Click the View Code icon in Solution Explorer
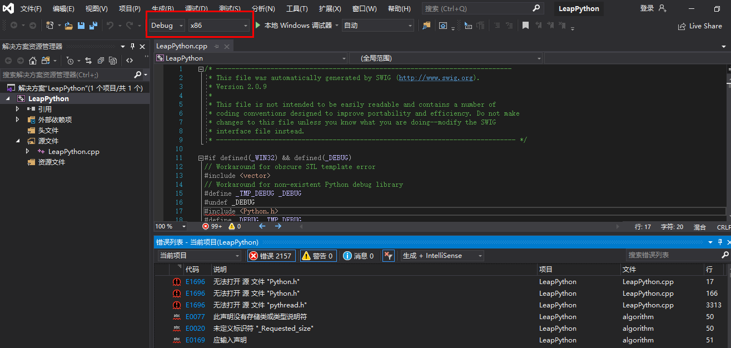Image resolution: width=731 pixels, height=348 pixels. [x=130, y=61]
